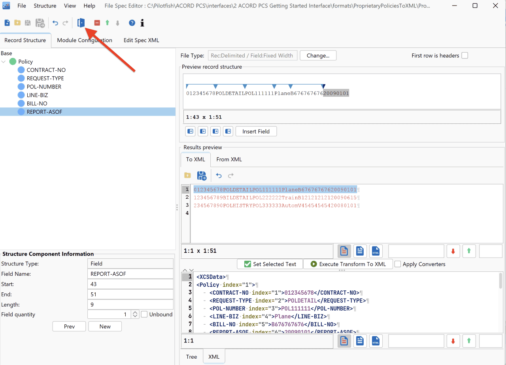This screenshot has height=365, width=506.
Task: Select the POL-NUMBER field in tree
Action: (44, 87)
